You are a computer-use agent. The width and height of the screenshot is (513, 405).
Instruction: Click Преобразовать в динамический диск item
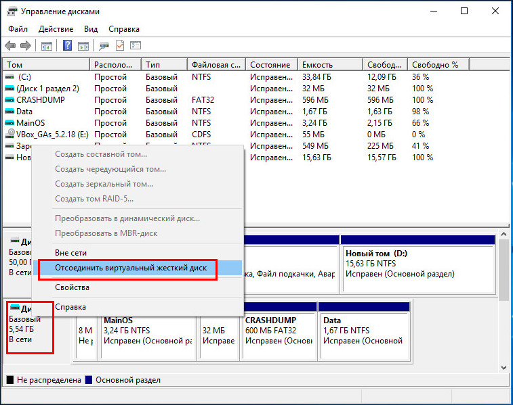138,218
